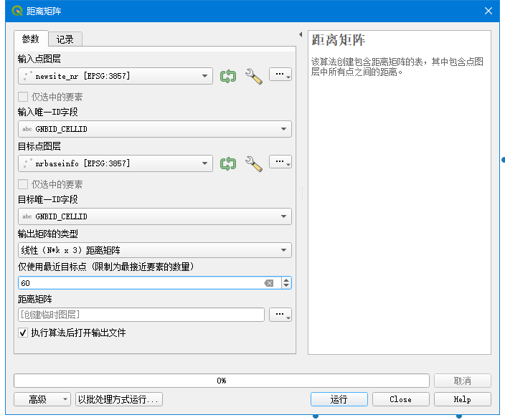Collapse the help panel with the small arrow

[301, 34]
